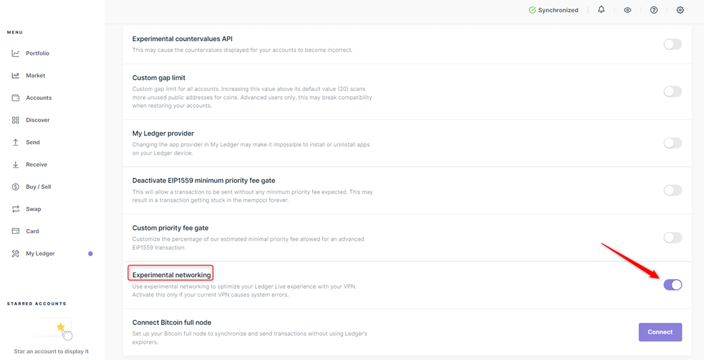Toggle discreet mode eye icon
The width and height of the screenshot is (704, 360).
[627, 10]
